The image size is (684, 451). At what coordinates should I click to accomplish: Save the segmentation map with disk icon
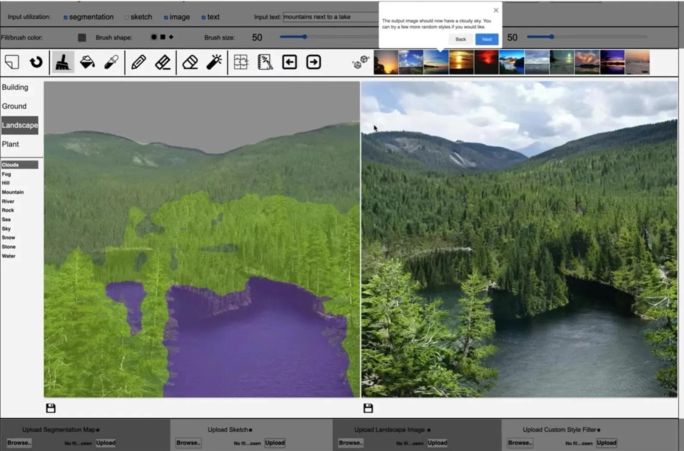tap(51, 408)
